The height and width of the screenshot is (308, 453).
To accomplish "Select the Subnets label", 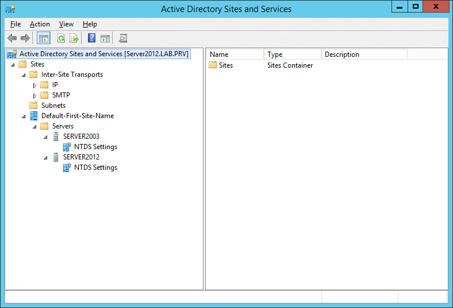I will (53, 106).
